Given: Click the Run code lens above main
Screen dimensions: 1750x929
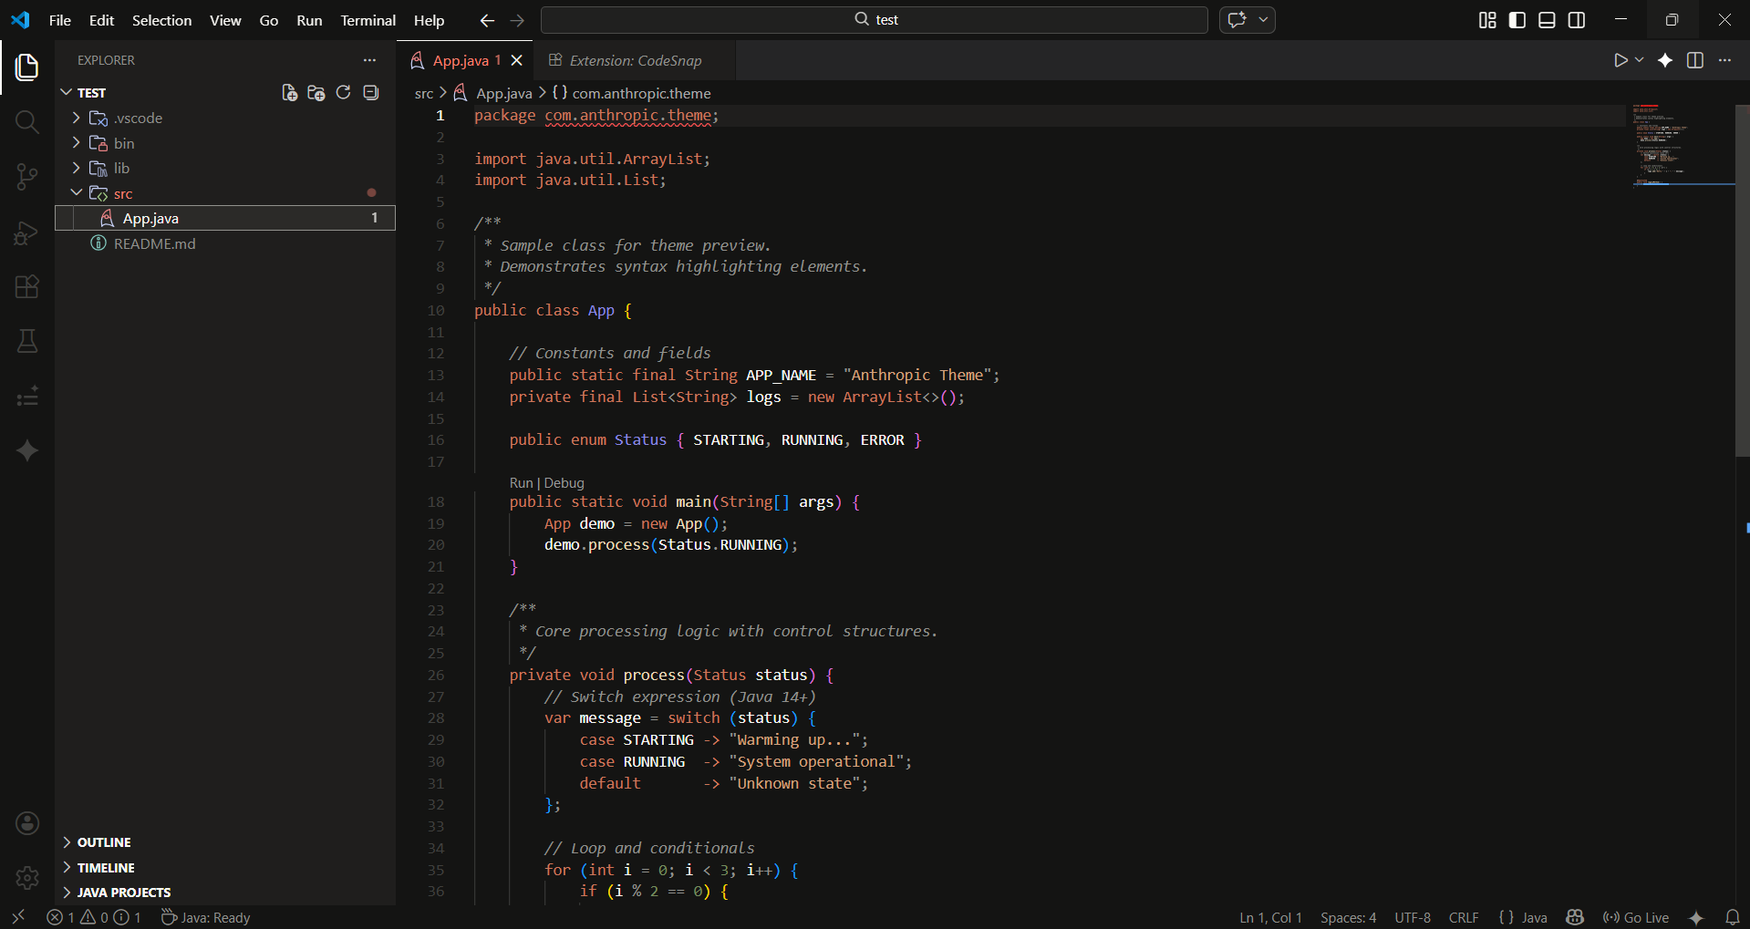Looking at the screenshot, I should coord(521,483).
